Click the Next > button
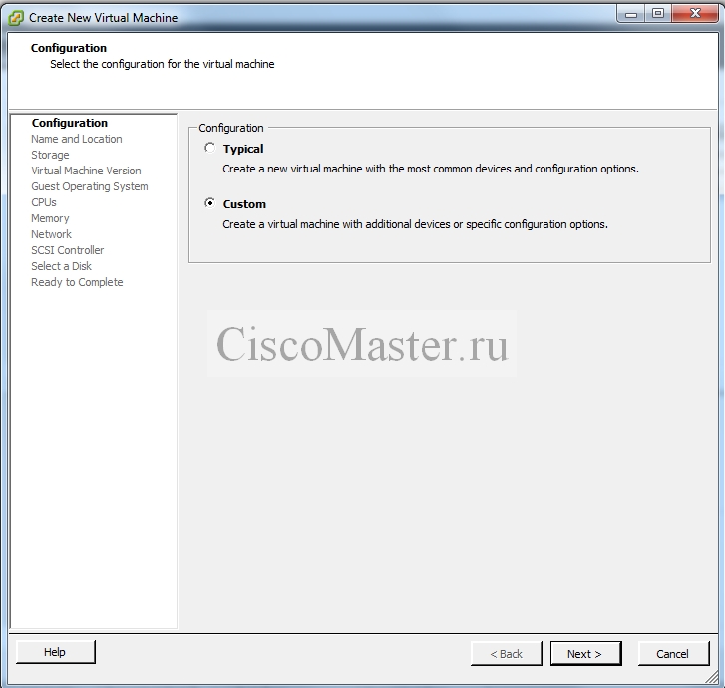Viewport: 725px width, 688px height. pyautogui.click(x=585, y=654)
